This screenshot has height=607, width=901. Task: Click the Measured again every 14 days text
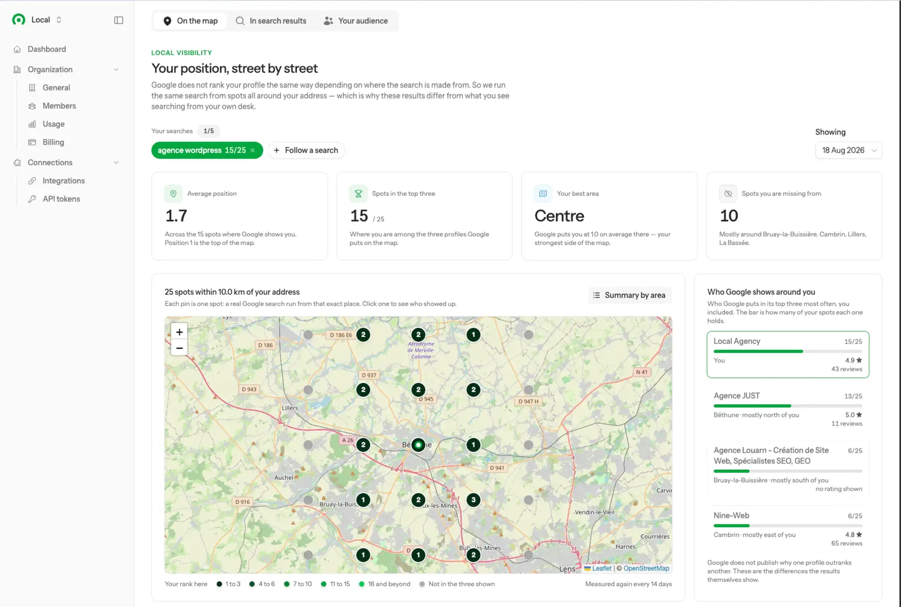[628, 584]
